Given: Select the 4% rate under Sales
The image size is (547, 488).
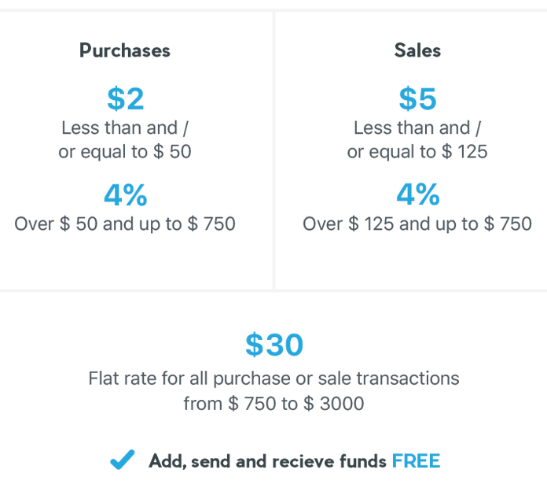Looking at the screenshot, I should (x=418, y=194).
